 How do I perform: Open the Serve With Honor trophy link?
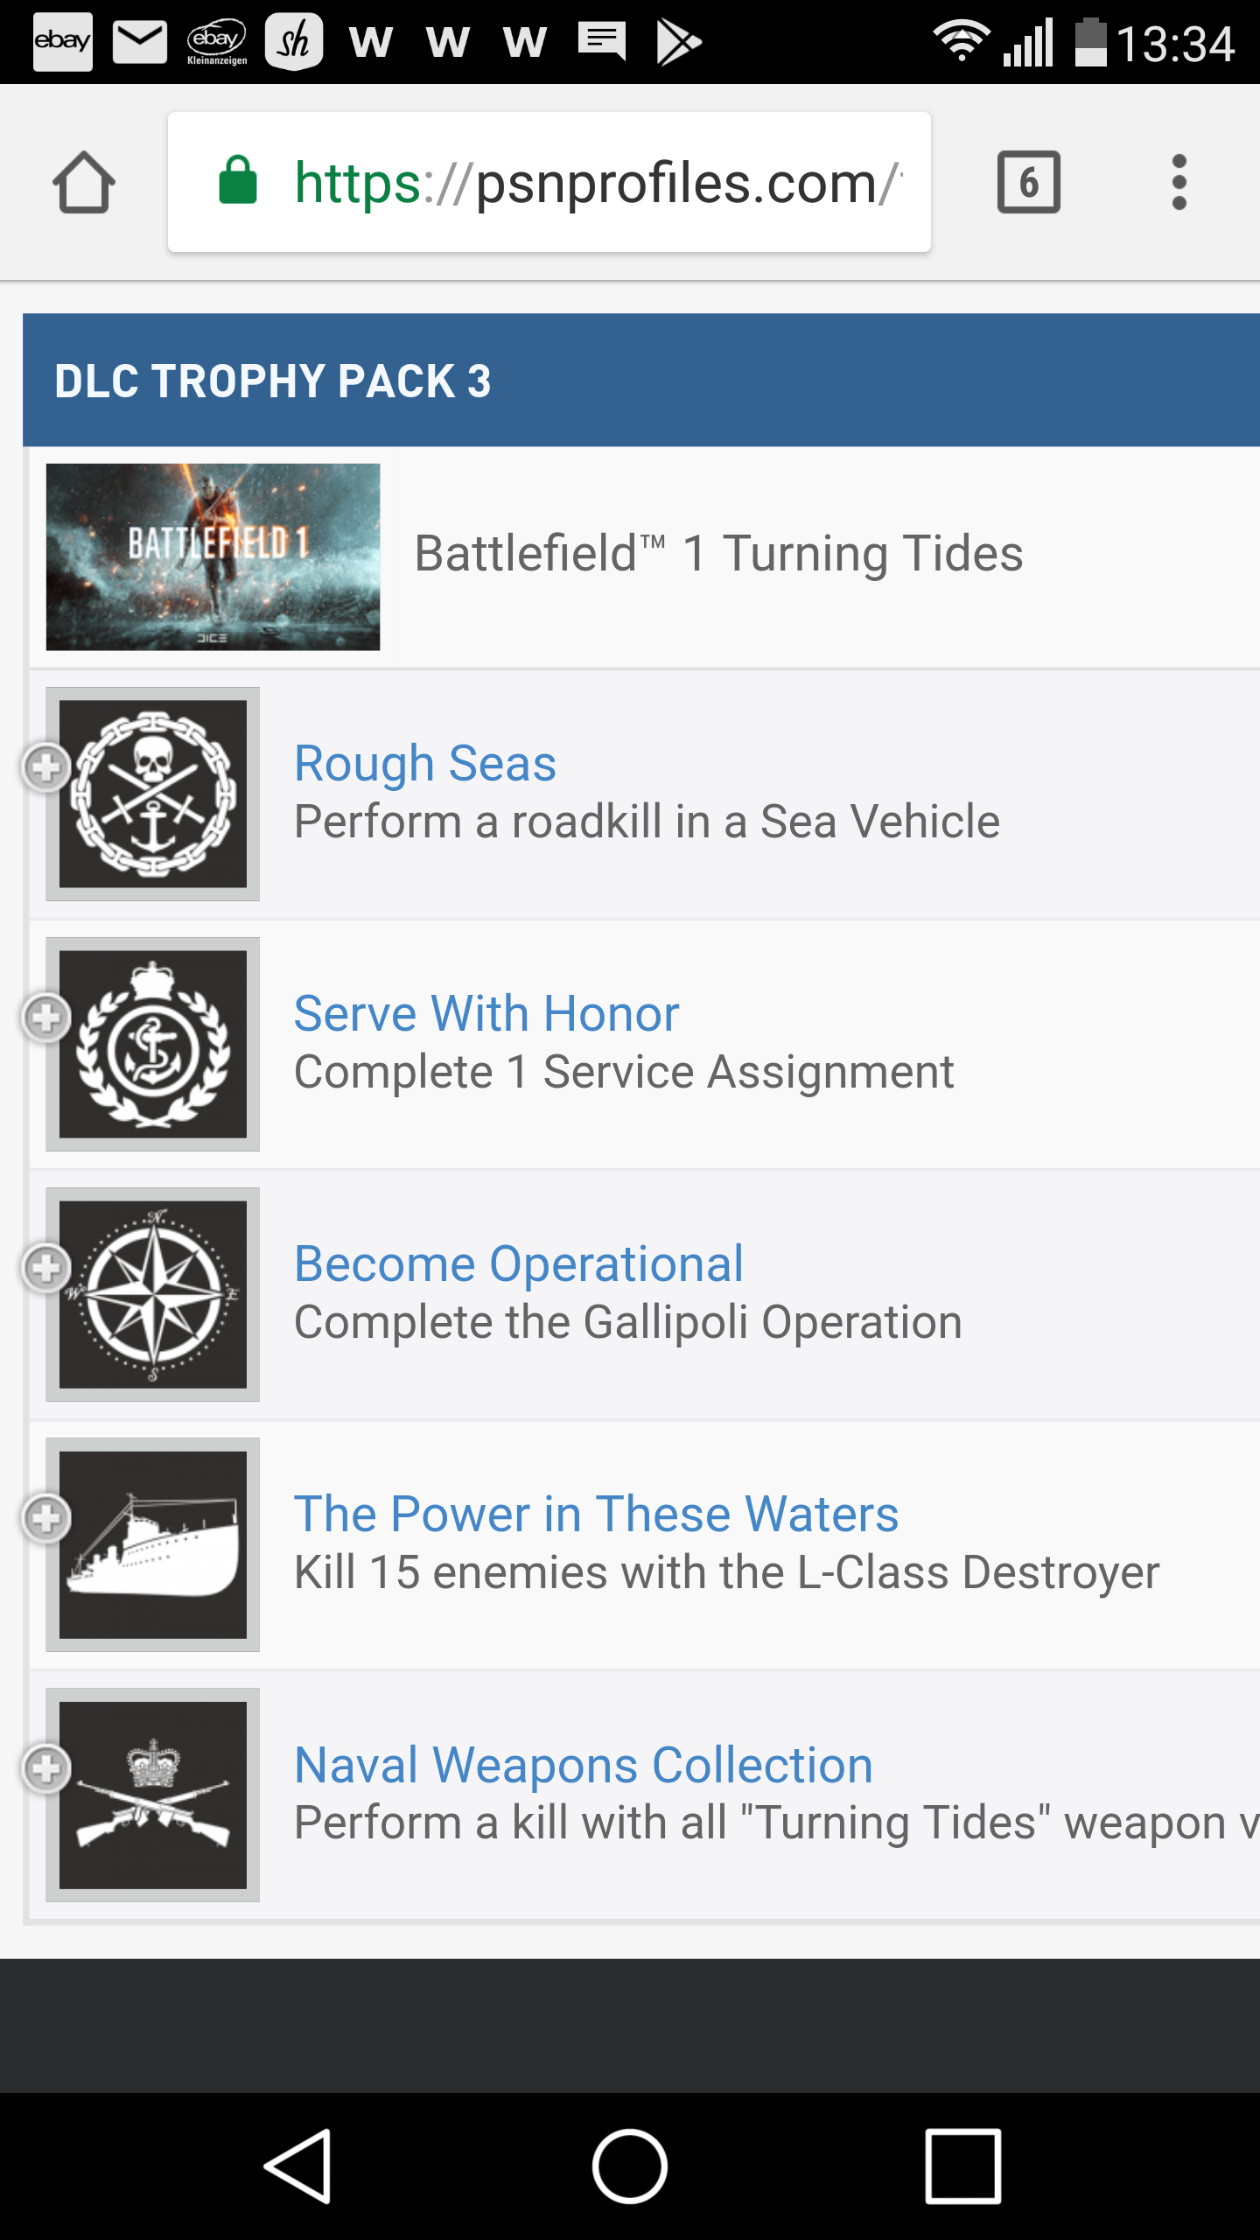click(x=486, y=1013)
